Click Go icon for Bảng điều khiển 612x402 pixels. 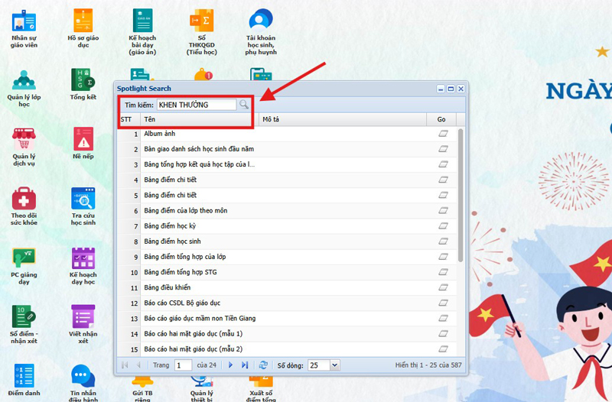point(443,287)
